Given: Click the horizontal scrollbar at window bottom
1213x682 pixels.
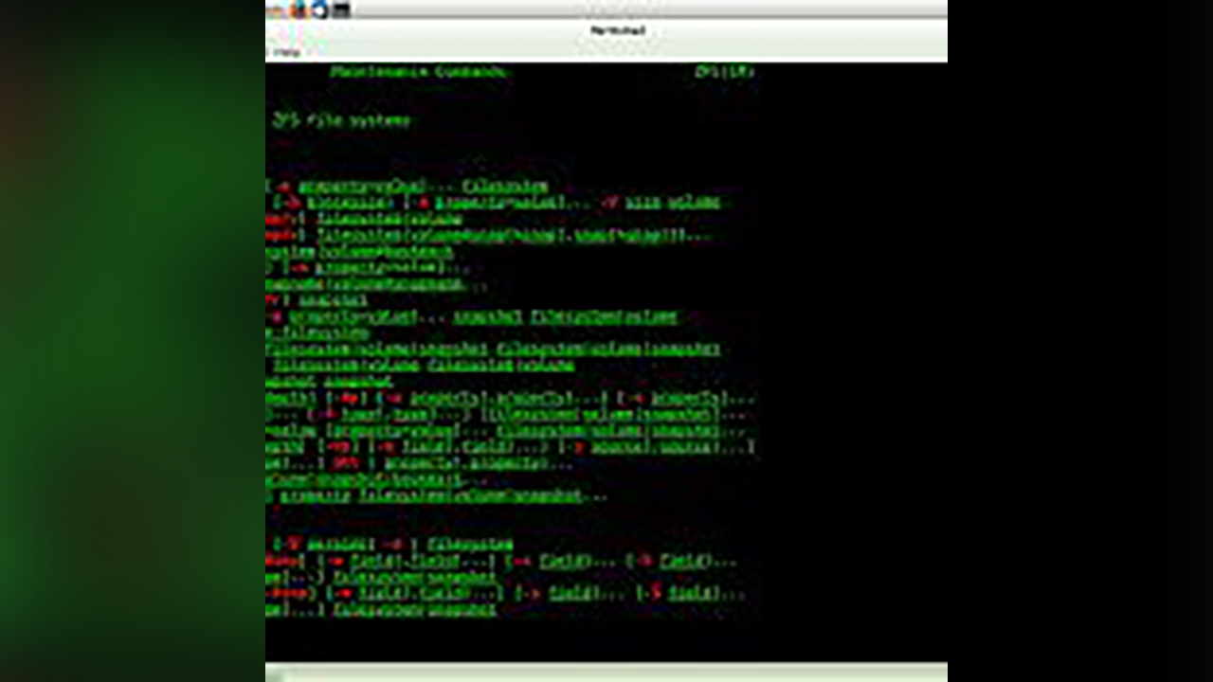Looking at the screenshot, I should 606,673.
